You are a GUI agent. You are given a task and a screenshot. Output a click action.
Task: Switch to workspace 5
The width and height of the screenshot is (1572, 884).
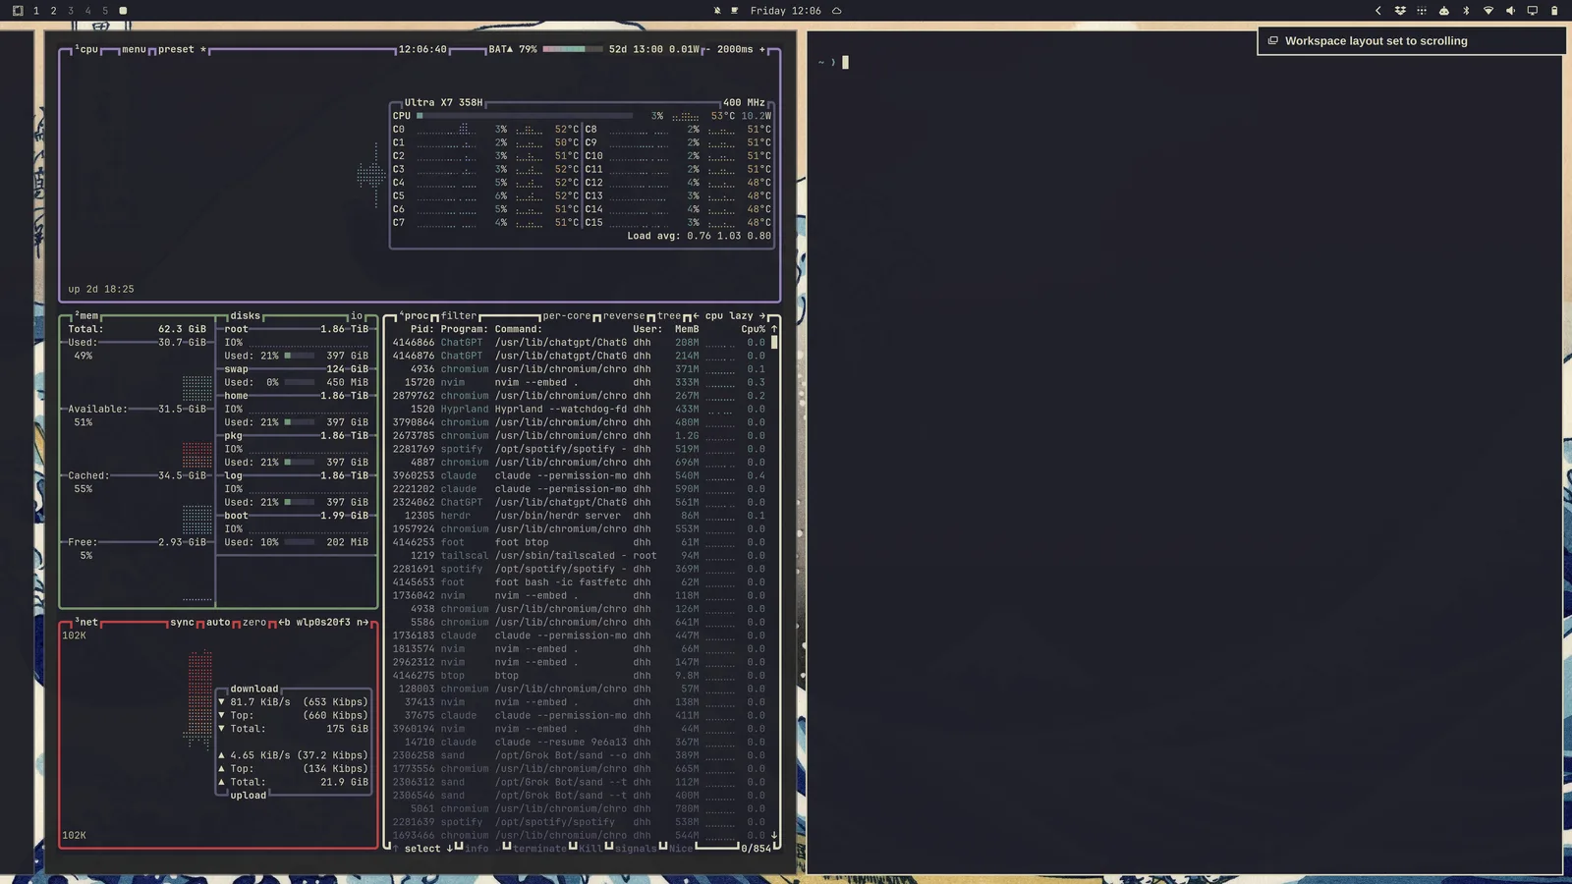[x=105, y=11]
